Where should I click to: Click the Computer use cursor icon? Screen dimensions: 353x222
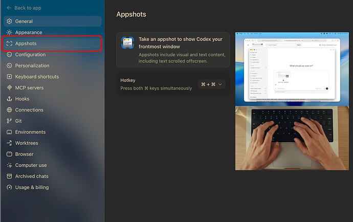(x=9, y=165)
